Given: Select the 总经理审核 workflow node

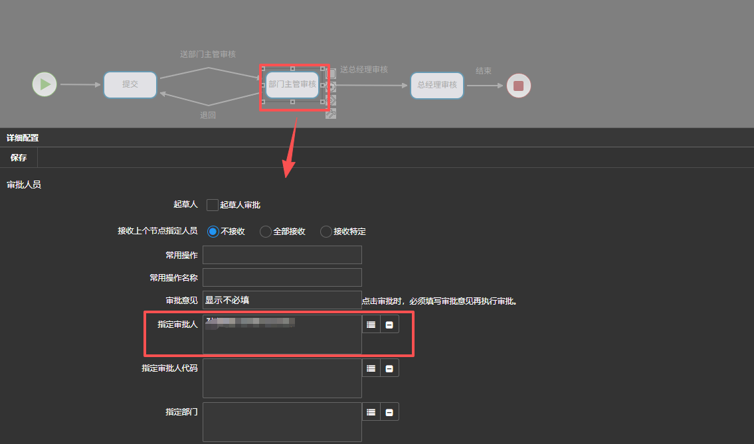Looking at the screenshot, I should (436, 86).
